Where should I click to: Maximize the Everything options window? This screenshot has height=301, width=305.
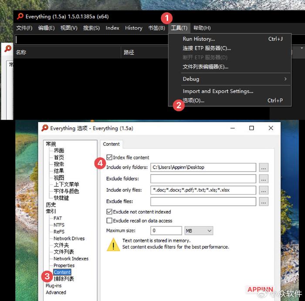click(x=251, y=128)
